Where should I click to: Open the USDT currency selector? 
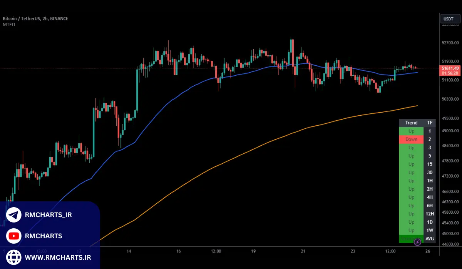[x=449, y=18]
